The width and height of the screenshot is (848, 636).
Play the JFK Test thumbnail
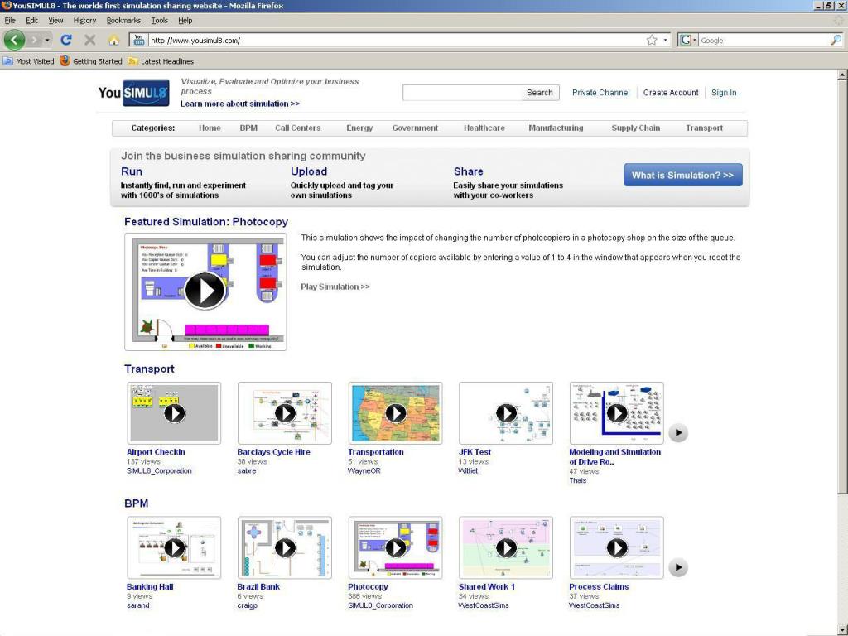tap(506, 413)
